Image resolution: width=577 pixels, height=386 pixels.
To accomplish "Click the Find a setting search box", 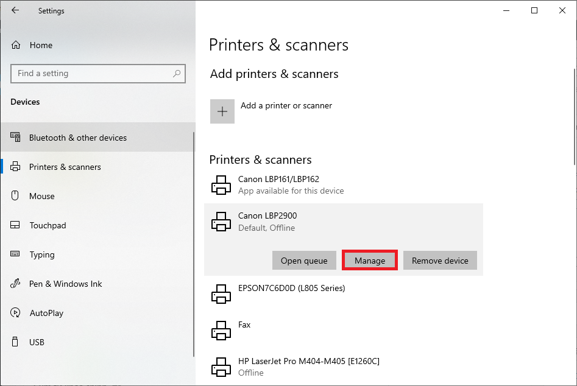I will [91, 74].
